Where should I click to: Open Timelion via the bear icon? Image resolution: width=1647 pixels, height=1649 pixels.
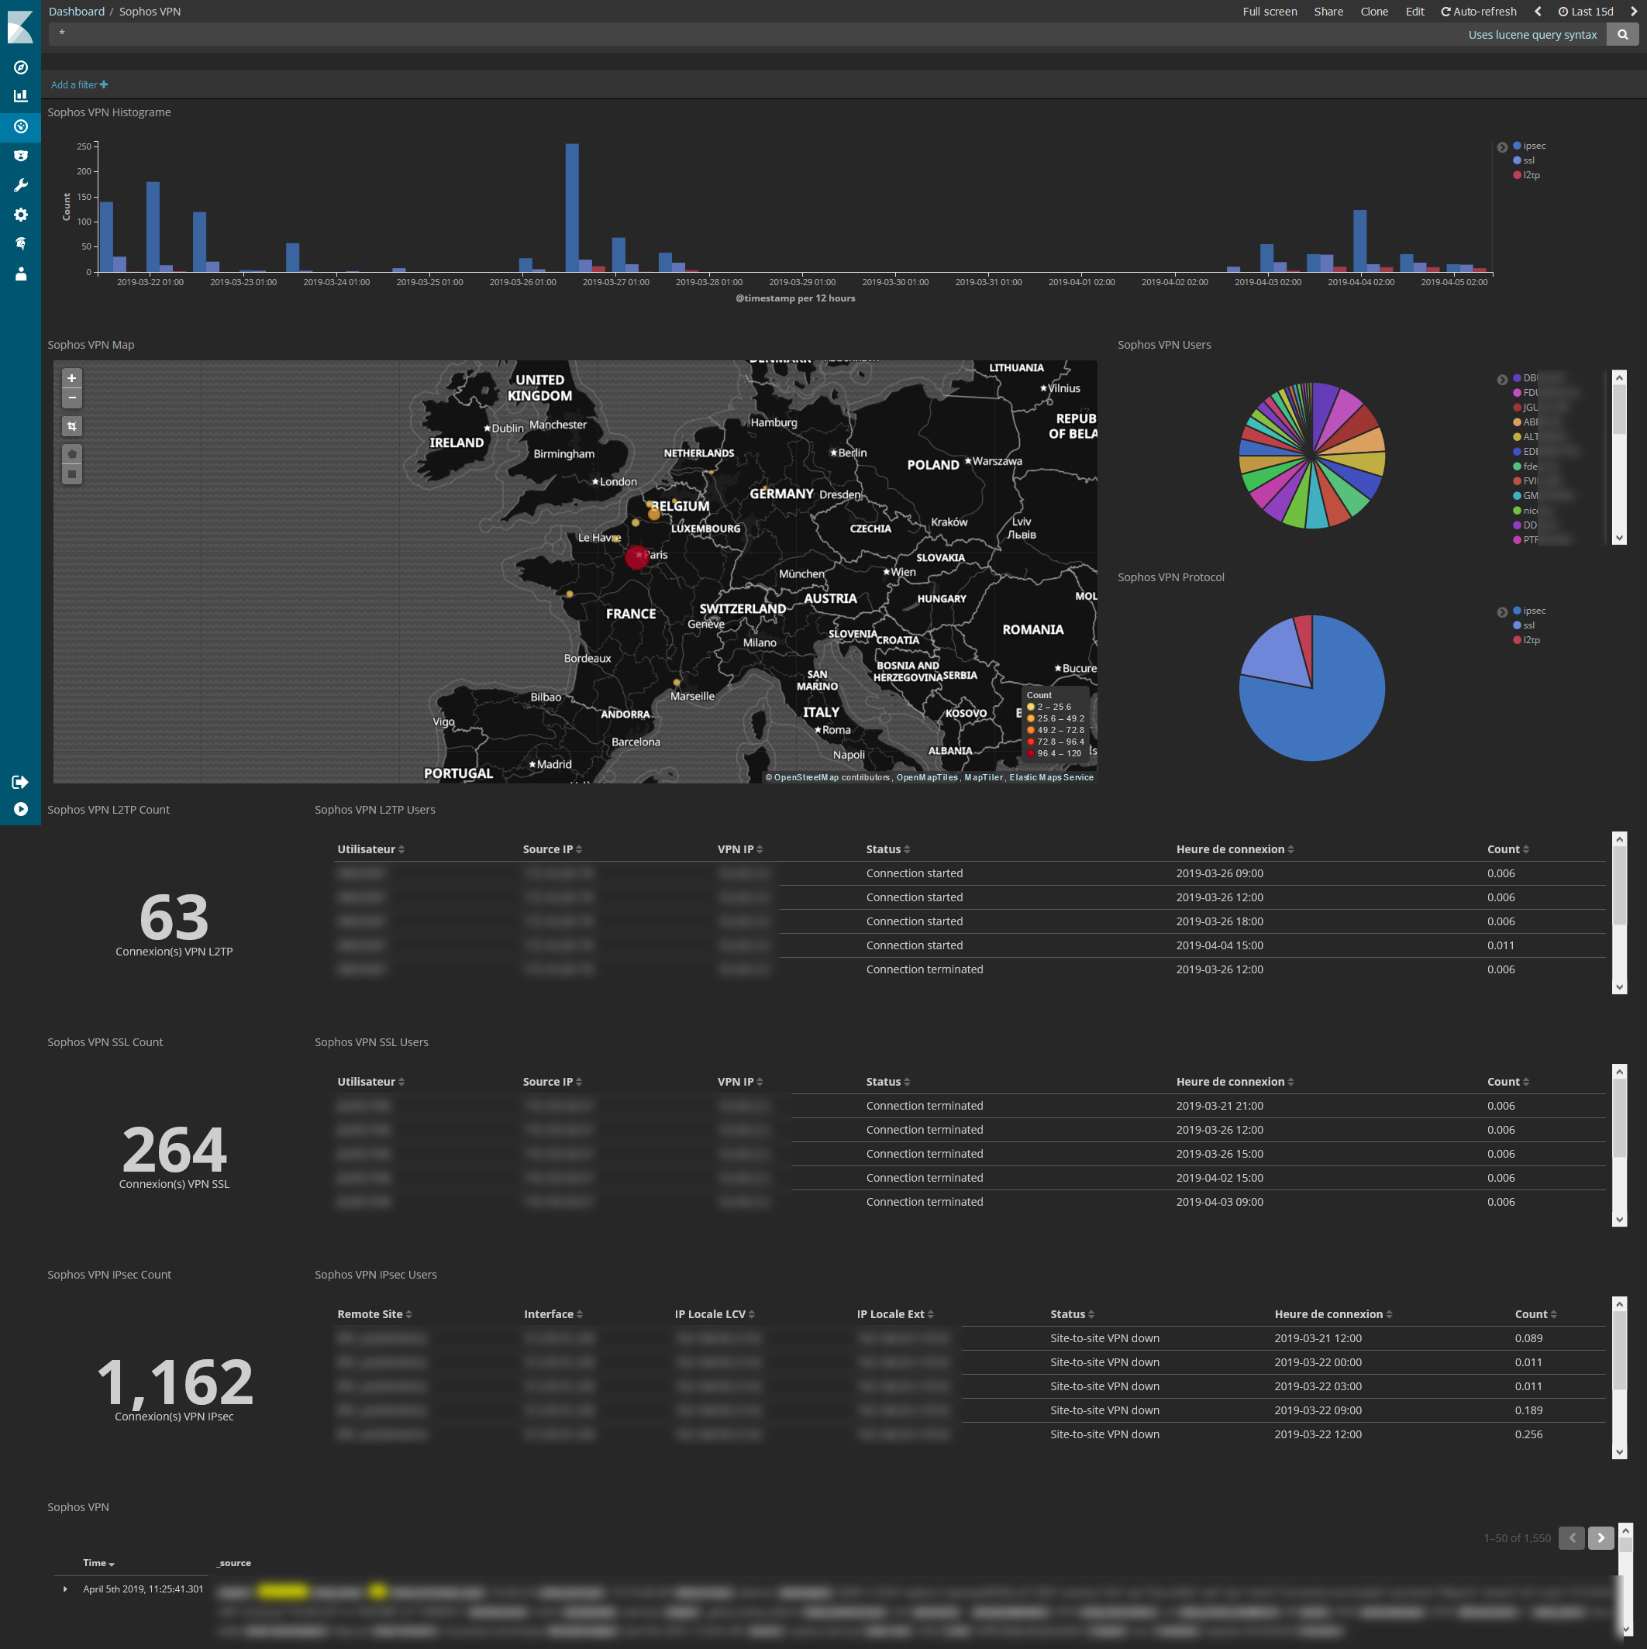(x=20, y=155)
